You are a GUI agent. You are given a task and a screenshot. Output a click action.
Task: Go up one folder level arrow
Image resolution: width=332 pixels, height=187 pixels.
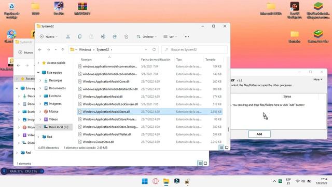tap(63, 50)
